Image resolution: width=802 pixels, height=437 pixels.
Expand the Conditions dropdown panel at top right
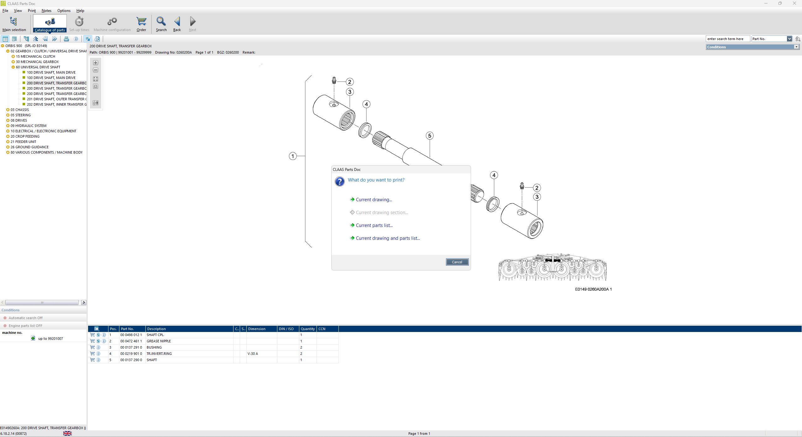(x=796, y=47)
